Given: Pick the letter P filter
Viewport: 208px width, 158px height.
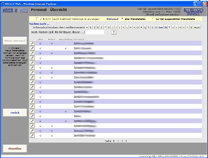Looking at the screenshot, I should [141, 27].
